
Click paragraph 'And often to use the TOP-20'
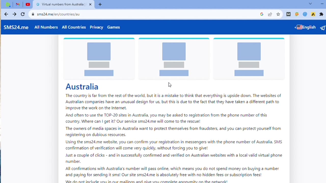[166, 118]
